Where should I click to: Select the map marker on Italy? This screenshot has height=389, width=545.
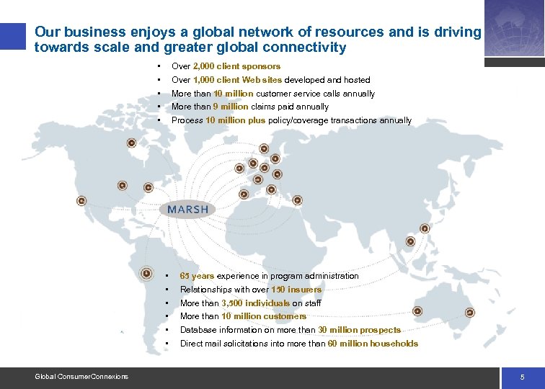click(x=271, y=189)
